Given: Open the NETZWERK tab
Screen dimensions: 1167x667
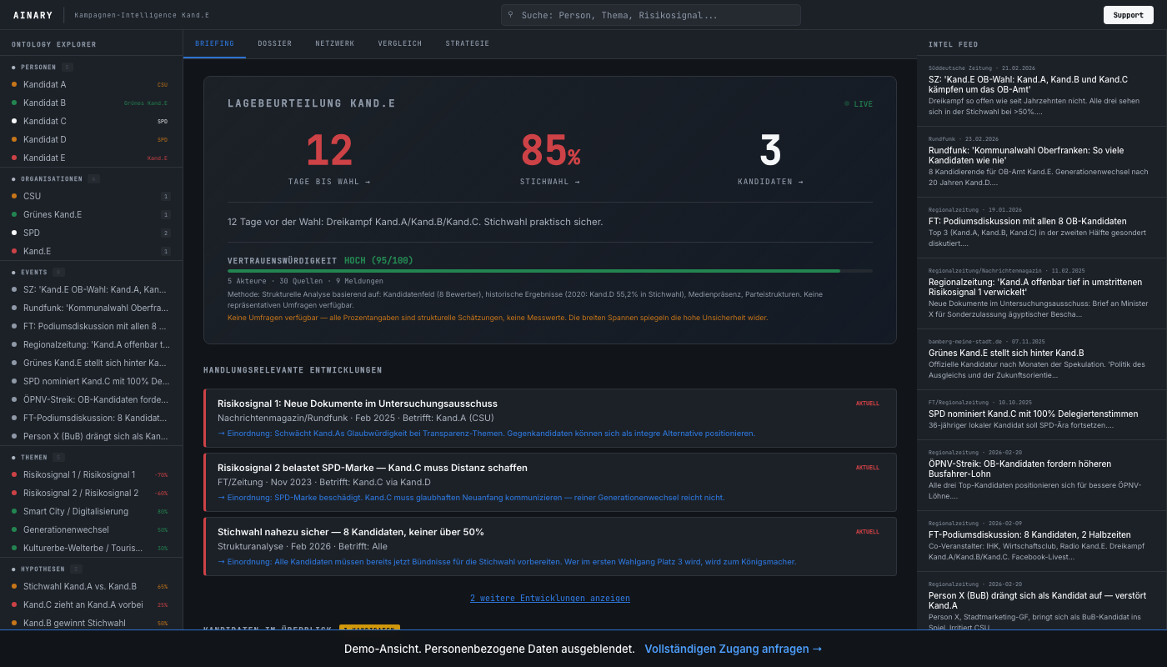Looking at the screenshot, I should [334, 43].
